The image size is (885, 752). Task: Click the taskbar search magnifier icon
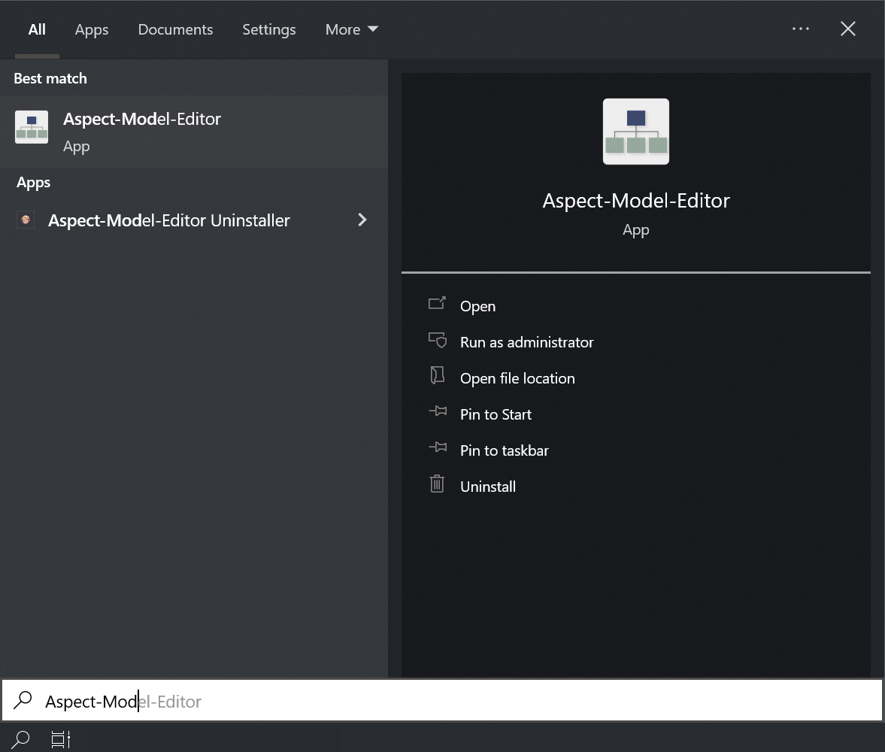tap(20, 740)
